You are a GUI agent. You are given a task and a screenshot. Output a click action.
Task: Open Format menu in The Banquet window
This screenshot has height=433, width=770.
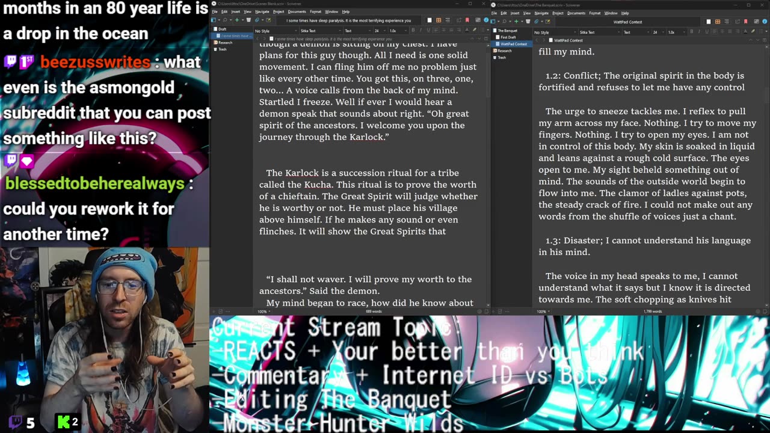coord(595,13)
